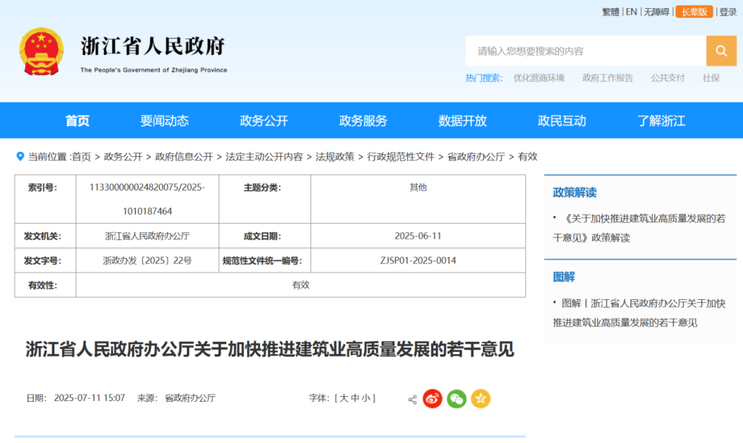This screenshot has width=743, height=443.
Task: Click document number 浙政办发〔2025〕22号
Action: pyautogui.click(x=147, y=261)
